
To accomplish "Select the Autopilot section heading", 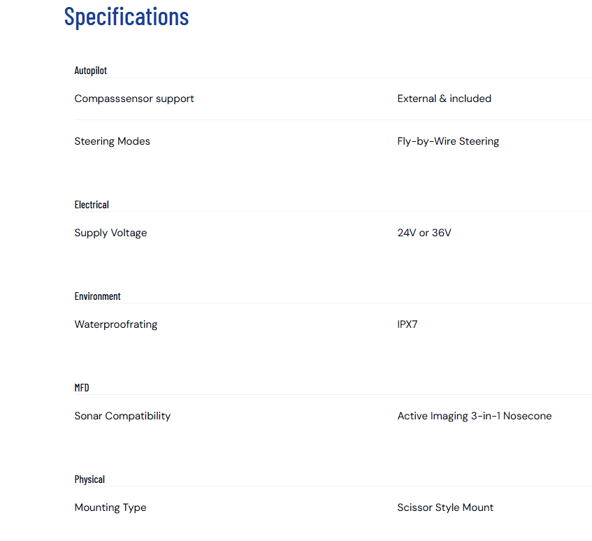I will [x=91, y=71].
